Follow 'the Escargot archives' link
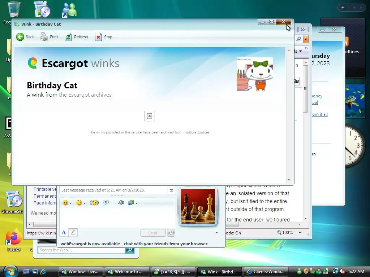 click(85, 95)
